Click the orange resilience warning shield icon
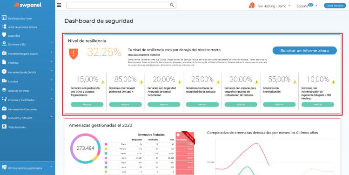The width and height of the screenshot is (349, 175). 74,54
